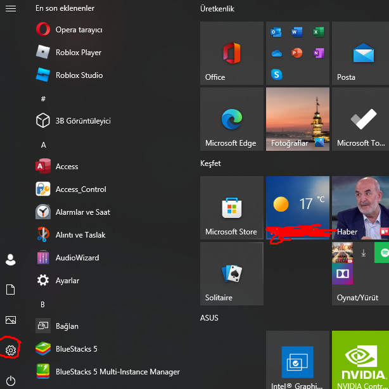Open Skype in the Office folder tile
Viewport: 389px width, 389px height.
pos(277,74)
